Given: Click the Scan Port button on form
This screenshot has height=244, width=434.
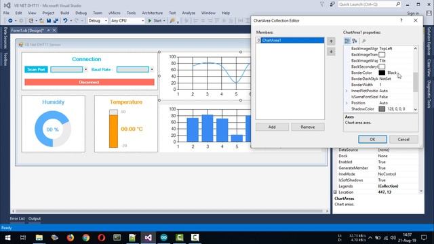Looking at the screenshot, I should 36,69.
